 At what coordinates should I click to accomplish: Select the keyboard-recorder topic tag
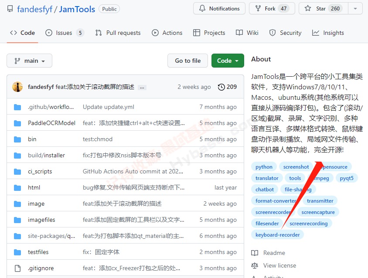pyautogui.click(x=277, y=235)
